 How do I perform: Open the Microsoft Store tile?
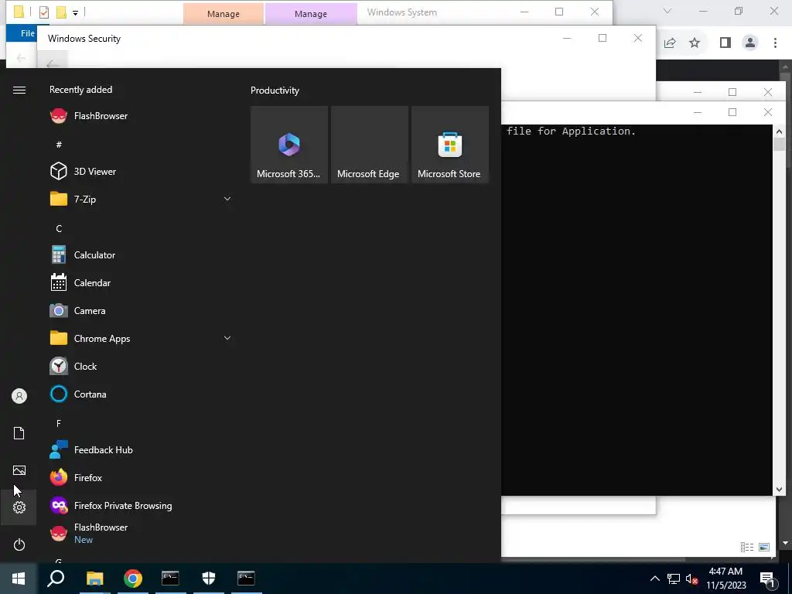[450, 145]
